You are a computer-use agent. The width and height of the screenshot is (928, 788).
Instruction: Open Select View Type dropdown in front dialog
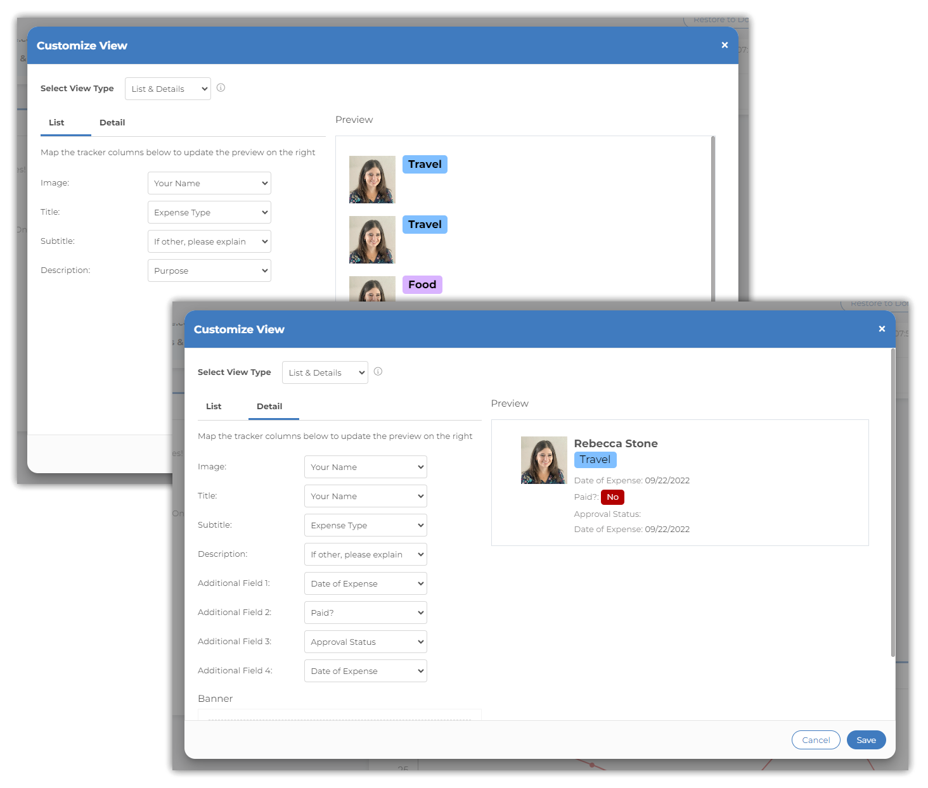tap(325, 372)
